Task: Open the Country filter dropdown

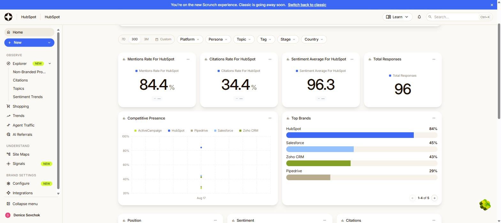Action: [x=314, y=39]
